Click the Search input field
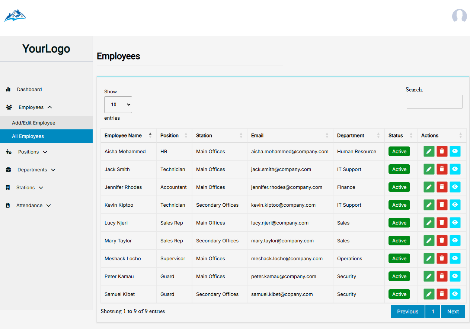The width and height of the screenshot is (470, 329). pos(434,101)
